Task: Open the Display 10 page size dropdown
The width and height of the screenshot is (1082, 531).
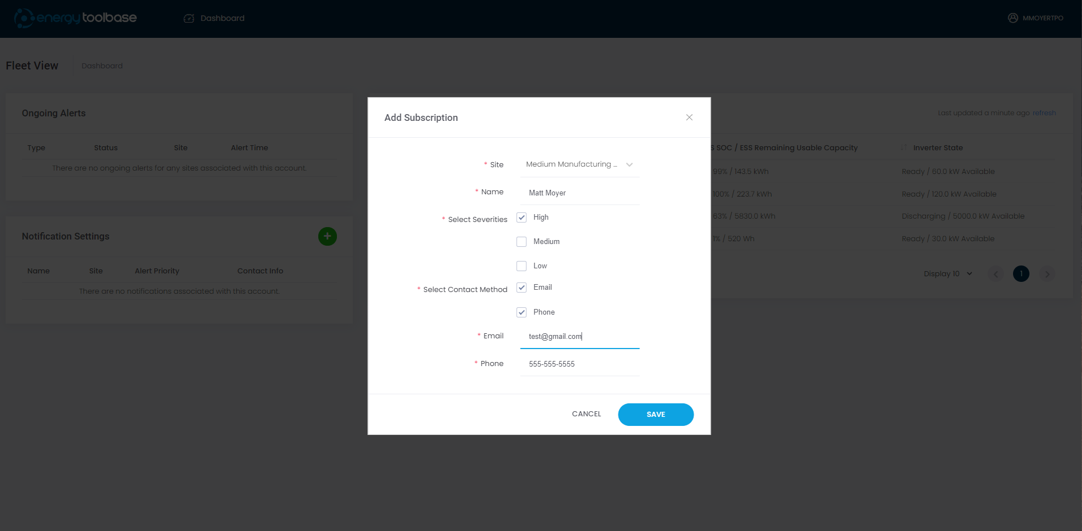Action: [x=948, y=273]
